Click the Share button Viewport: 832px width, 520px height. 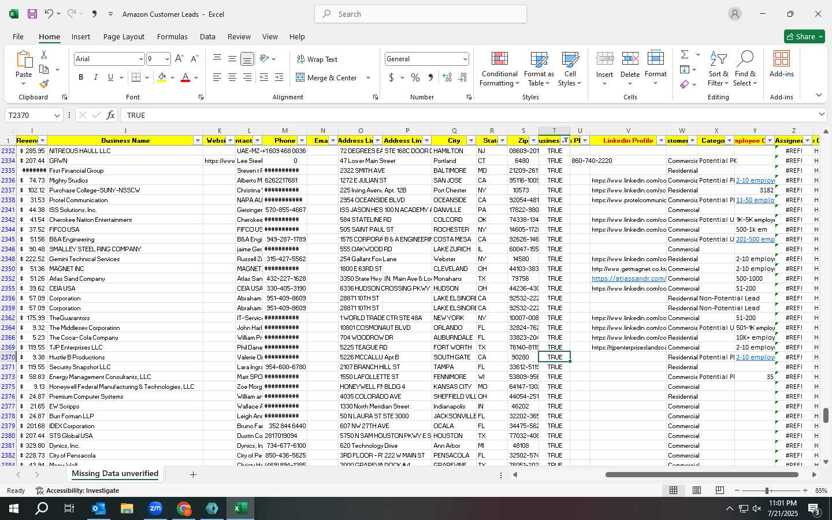(x=804, y=36)
